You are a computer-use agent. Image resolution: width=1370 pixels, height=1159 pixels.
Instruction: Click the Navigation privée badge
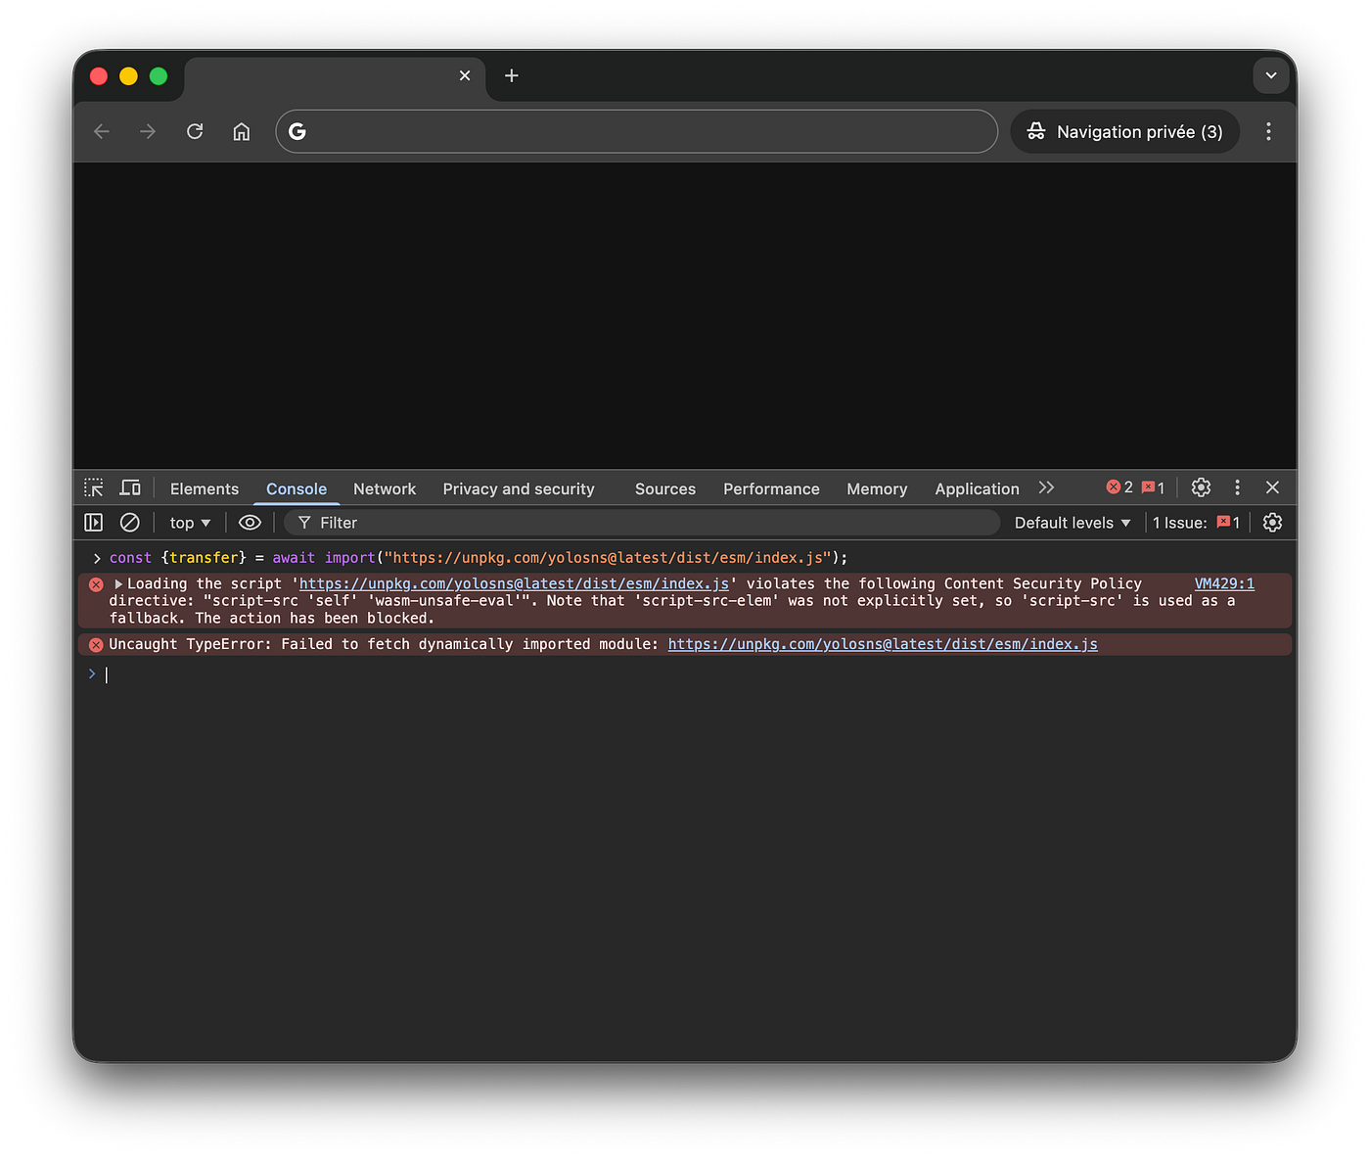(1124, 131)
